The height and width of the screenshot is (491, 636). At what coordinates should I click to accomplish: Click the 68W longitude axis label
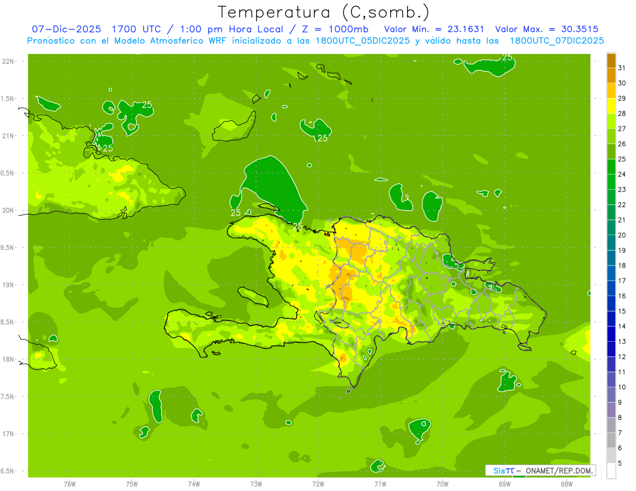coord(567,484)
